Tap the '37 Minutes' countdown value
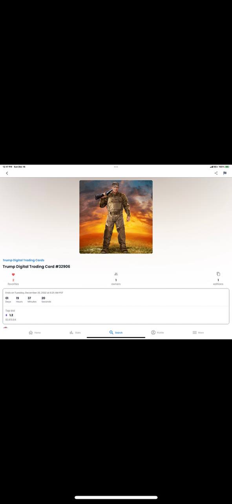 (32, 300)
